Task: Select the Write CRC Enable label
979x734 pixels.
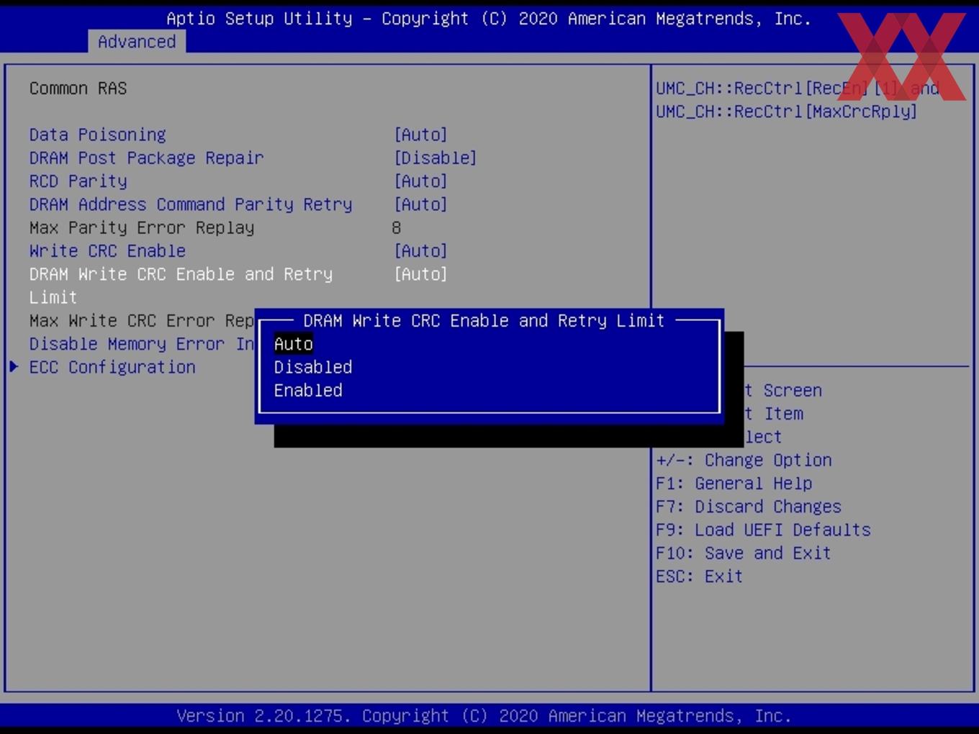Action: [107, 250]
